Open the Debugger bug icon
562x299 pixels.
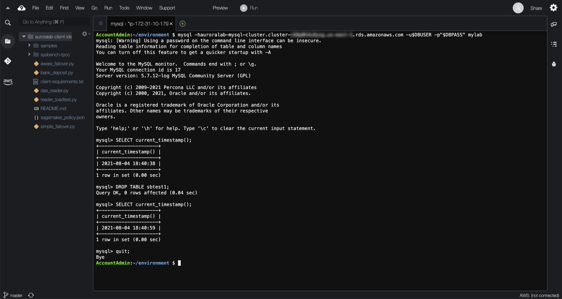point(553,64)
